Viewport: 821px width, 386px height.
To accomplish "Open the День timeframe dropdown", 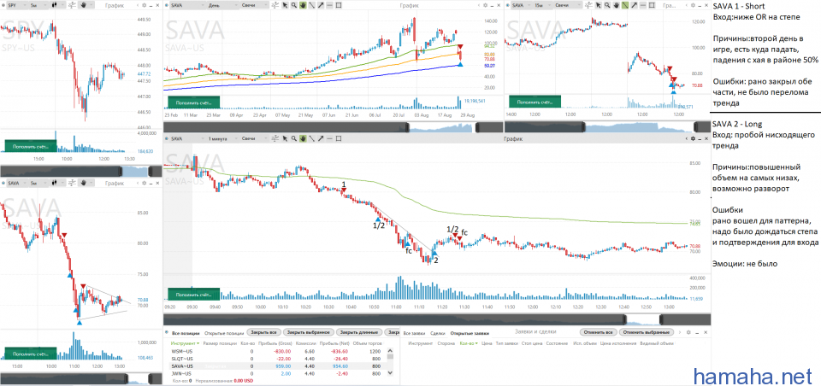I will pos(222,5).
